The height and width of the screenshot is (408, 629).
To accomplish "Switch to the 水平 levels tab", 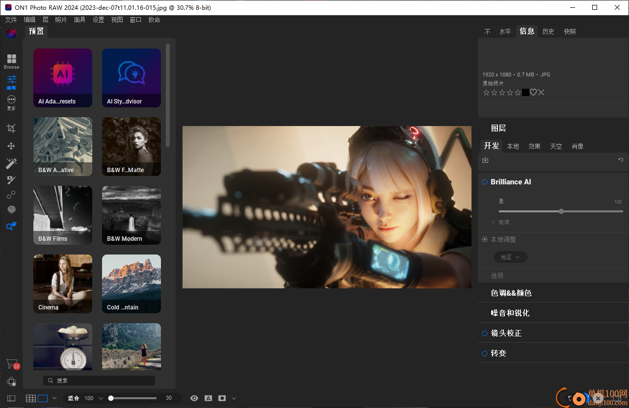I will [x=505, y=31].
